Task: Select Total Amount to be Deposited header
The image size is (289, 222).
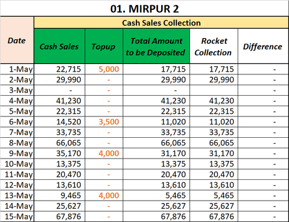Action: click(156, 46)
